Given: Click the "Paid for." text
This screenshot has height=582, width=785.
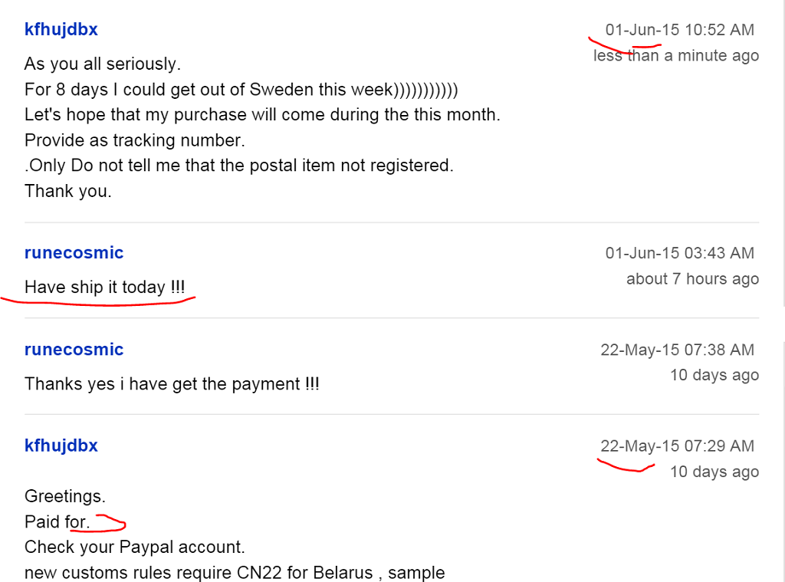Looking at the screenshot, I should pos(57,522).
